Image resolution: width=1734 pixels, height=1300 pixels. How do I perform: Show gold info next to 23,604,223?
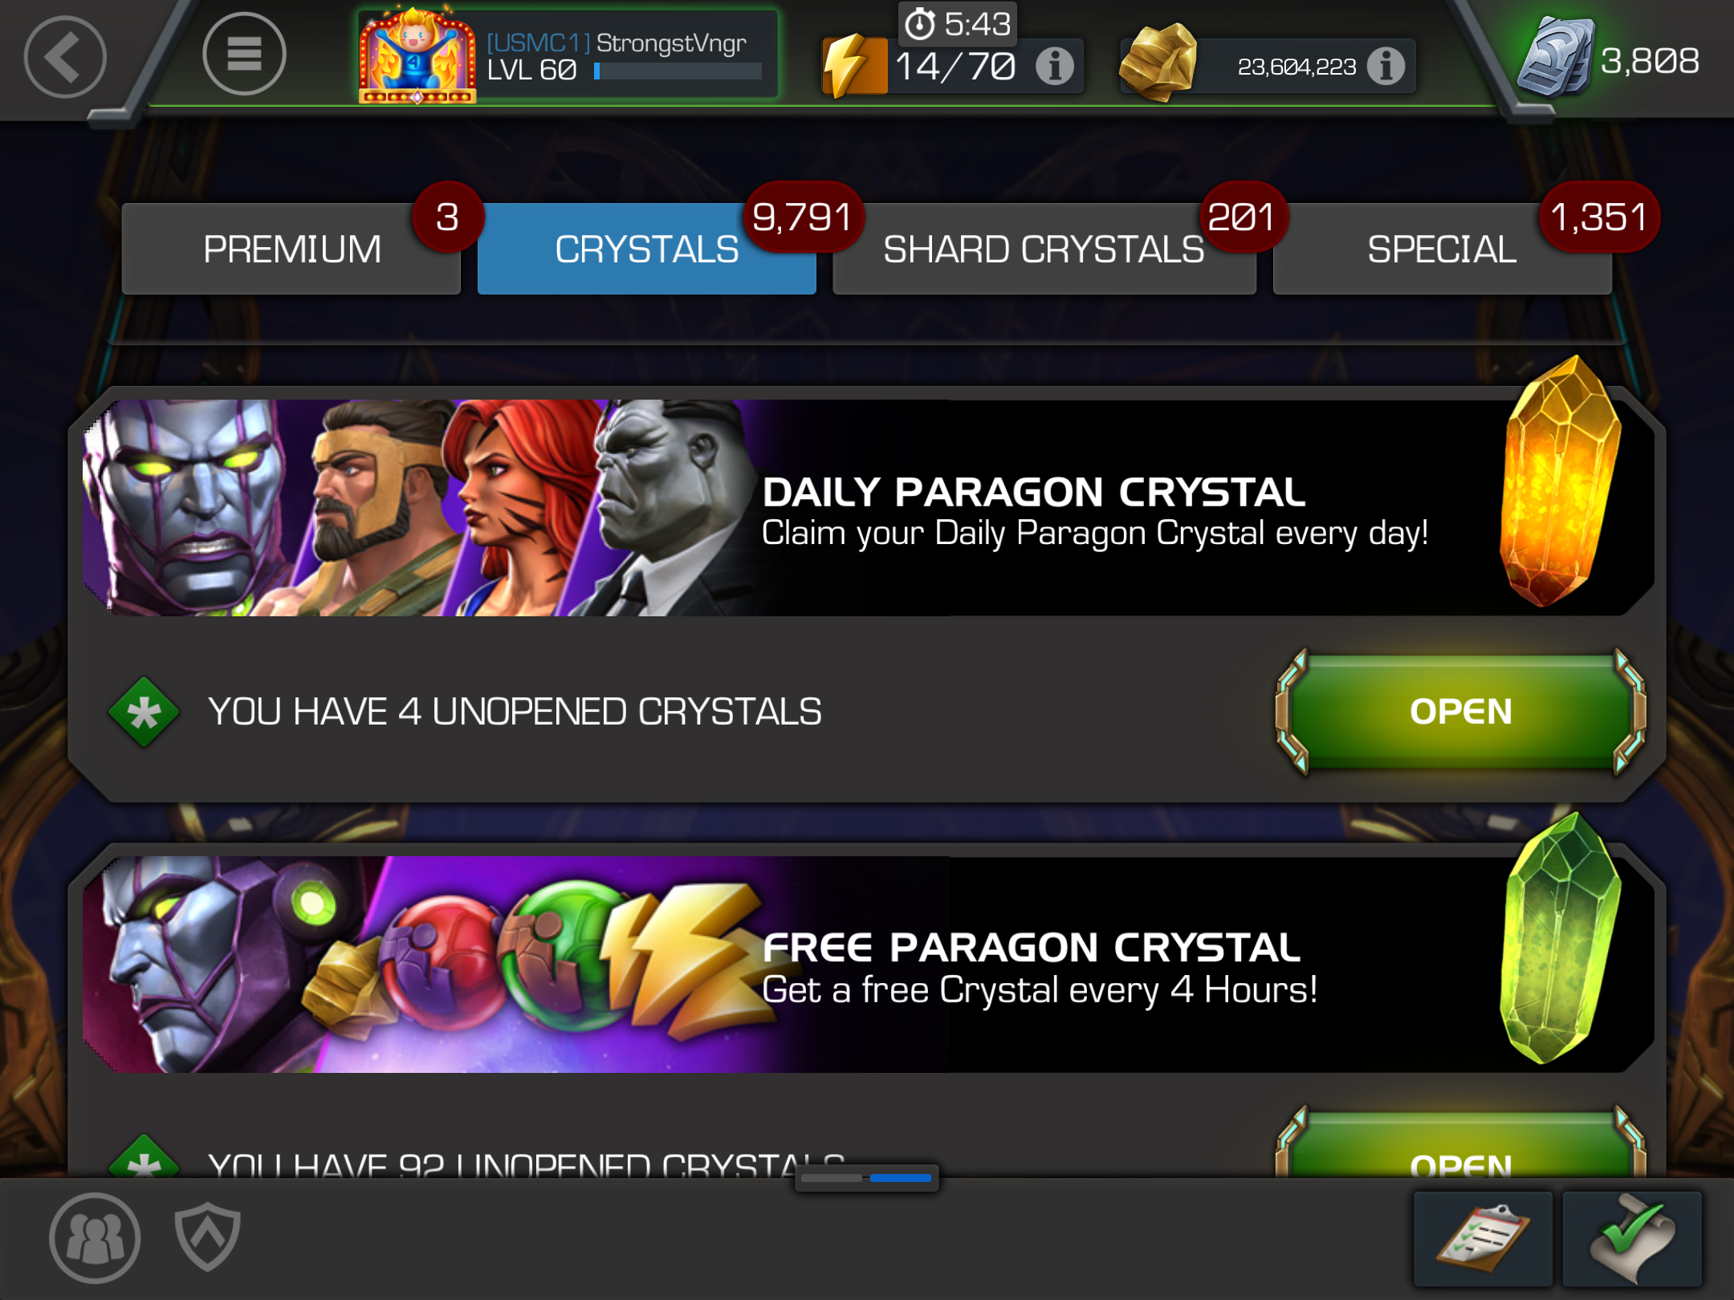pyautogui.click(x=1386, y=66)
